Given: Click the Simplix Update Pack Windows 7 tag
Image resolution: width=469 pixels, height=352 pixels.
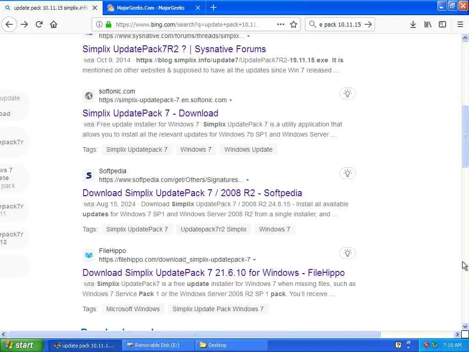Looking at the screenshot, I should (218, 309).
